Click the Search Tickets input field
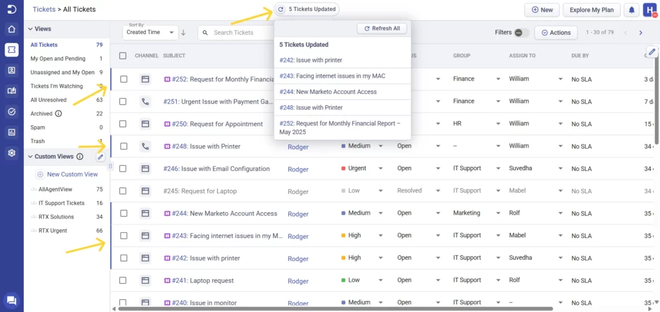 point(236,32)
